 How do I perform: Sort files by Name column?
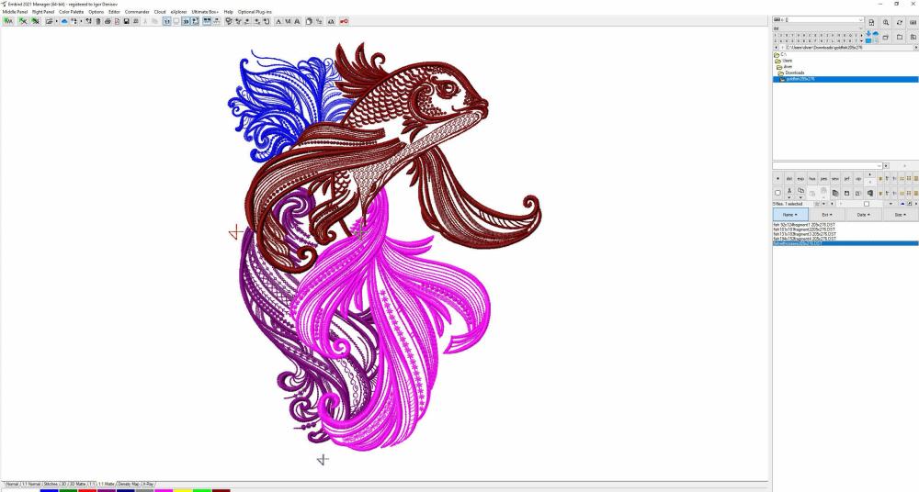790,215
